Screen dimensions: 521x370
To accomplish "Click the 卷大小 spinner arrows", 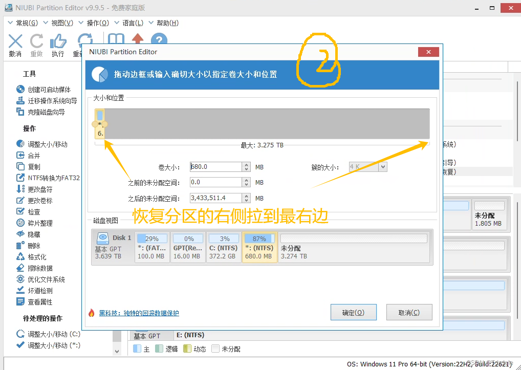I will tap(246, 167).
